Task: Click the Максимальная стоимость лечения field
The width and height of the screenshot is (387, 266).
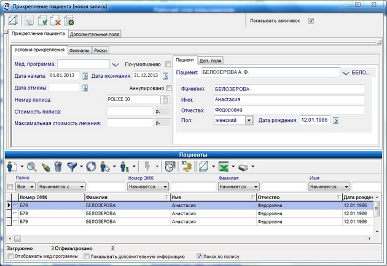Action: [x=130, y=123]
